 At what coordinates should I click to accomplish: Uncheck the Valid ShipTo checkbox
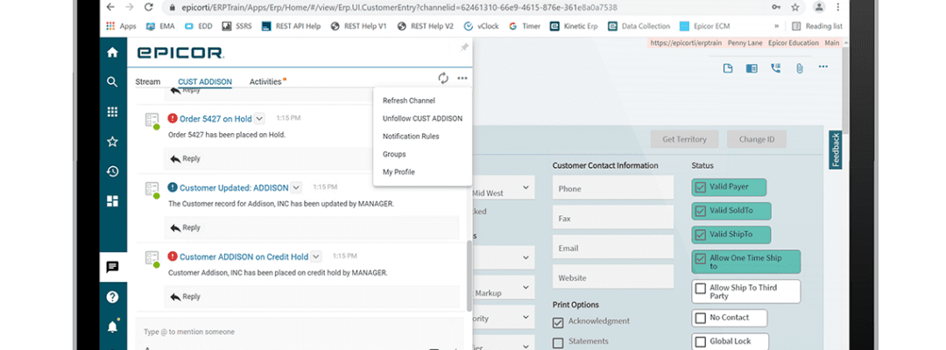(x=700, y=235)
